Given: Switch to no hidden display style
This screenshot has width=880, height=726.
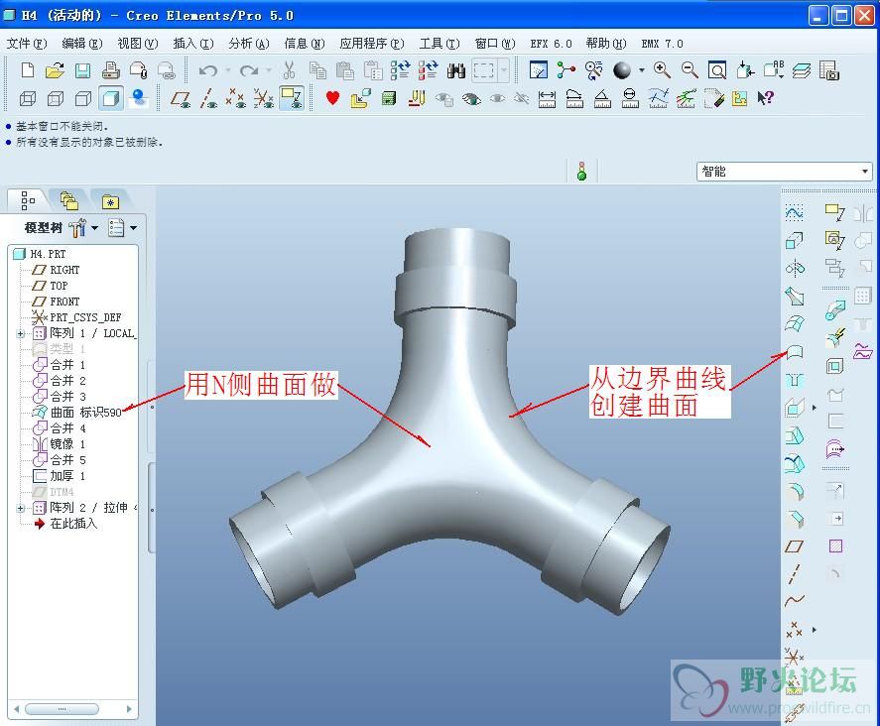Looking at the screenshot, I should [x=83, y=99].
